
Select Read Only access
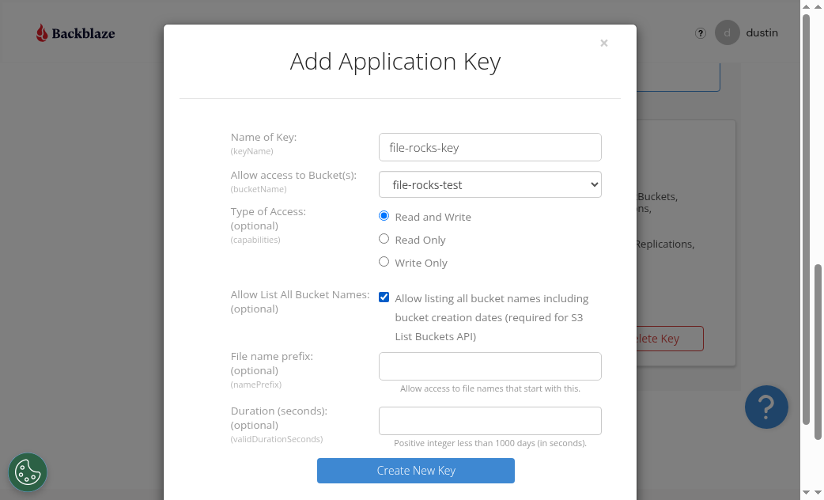tap(384, 239)
